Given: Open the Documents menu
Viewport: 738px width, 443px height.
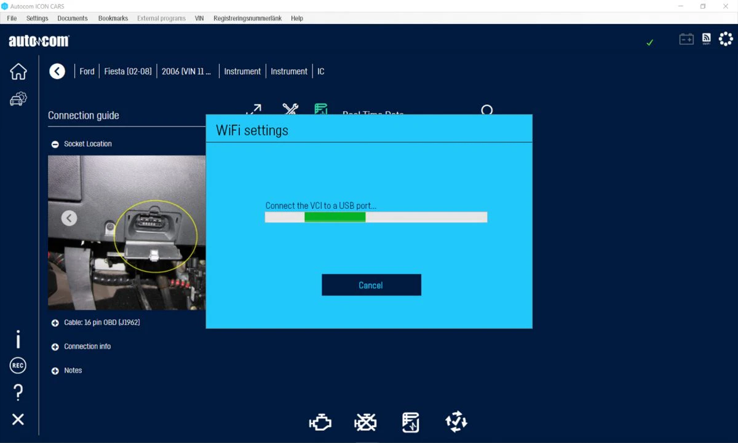Looking at the screenshot, I should [73, 18].
